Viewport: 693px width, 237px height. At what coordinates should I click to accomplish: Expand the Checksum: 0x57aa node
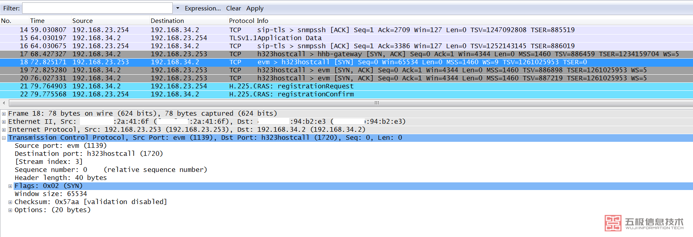coord(10,202)
